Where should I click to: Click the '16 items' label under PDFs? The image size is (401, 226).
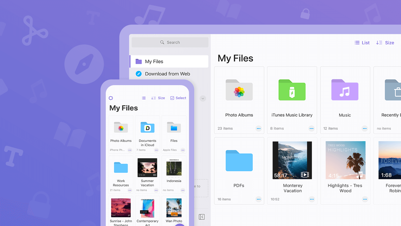224,199
